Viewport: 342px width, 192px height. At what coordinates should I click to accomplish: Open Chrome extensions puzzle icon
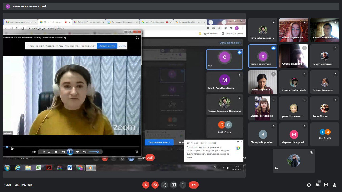(x=231, y=28)
